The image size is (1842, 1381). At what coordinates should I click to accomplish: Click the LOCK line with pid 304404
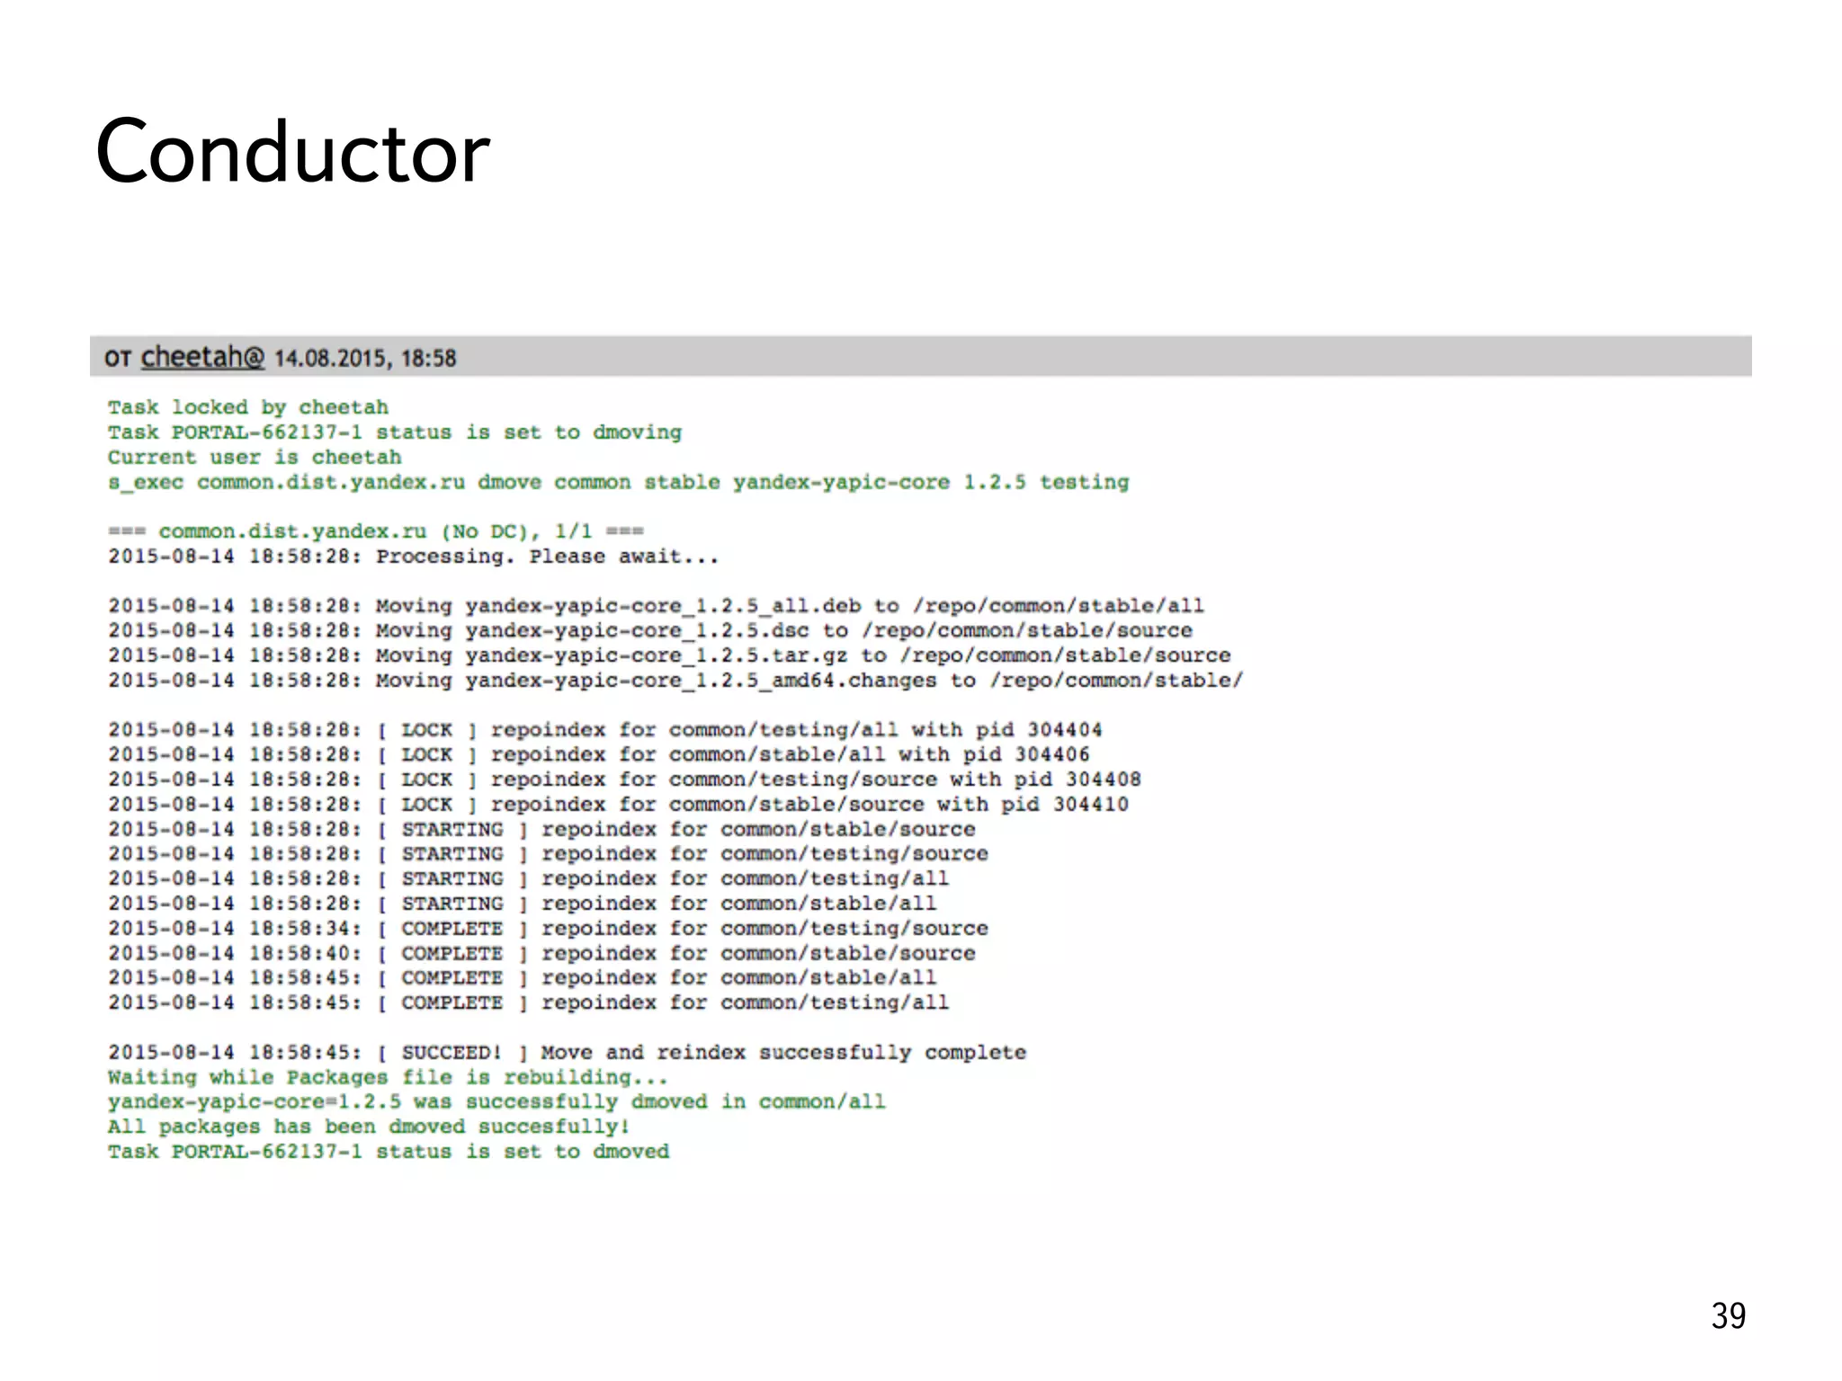604,730
